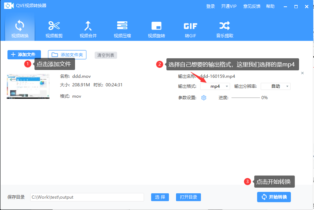Viewport: 314px width, 210px height.
Task: Clear the list with 清空列表
Action: point(106,55)
